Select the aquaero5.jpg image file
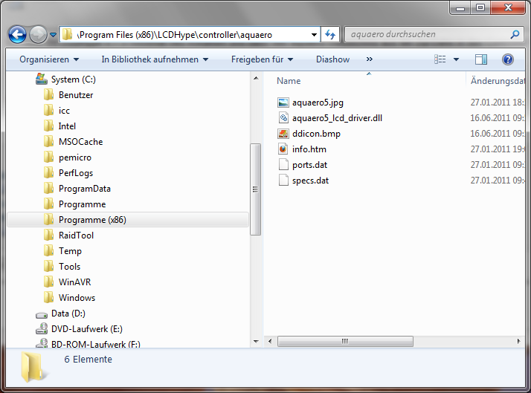The height and width of the screenshot is (393, 531). [318, 103]
